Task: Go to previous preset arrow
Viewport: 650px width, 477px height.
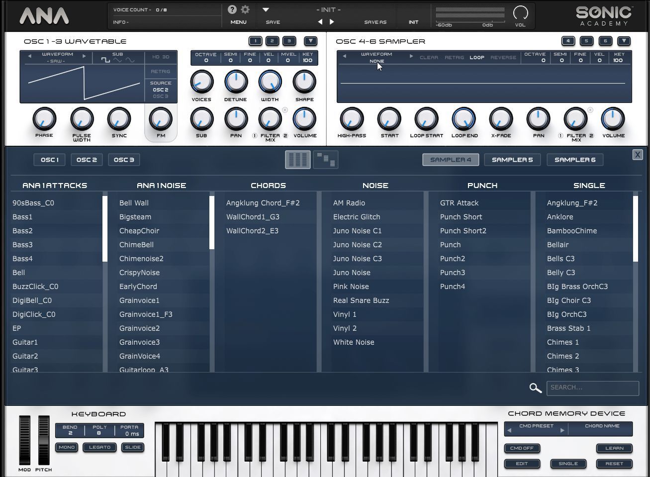Action: click(320, 22)
